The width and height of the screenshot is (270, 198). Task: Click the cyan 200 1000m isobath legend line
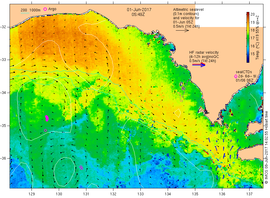tap(25, 13)
